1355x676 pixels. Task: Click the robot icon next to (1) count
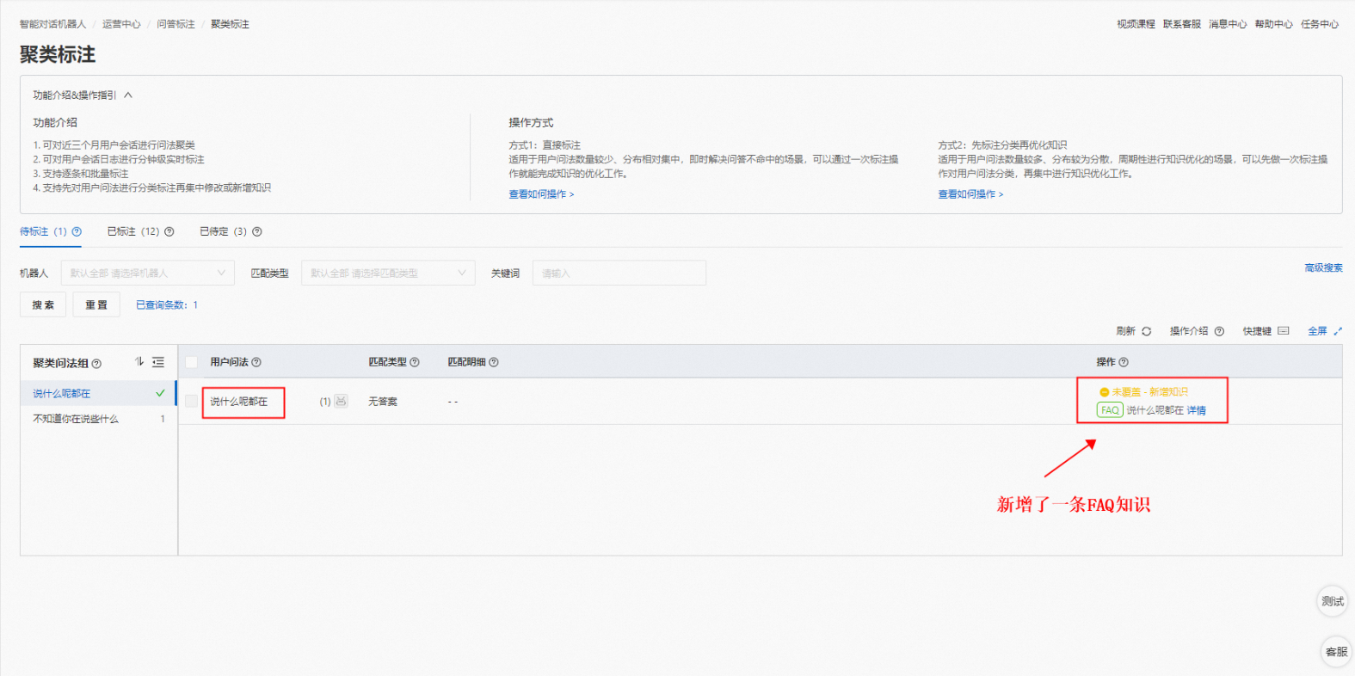tap(342, 401)
